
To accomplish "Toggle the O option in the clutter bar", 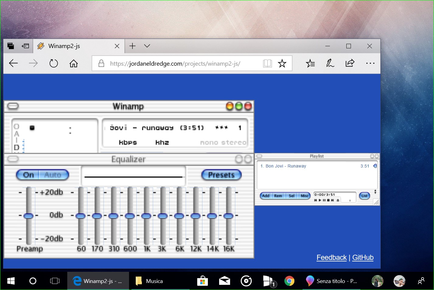I will 16,126.
